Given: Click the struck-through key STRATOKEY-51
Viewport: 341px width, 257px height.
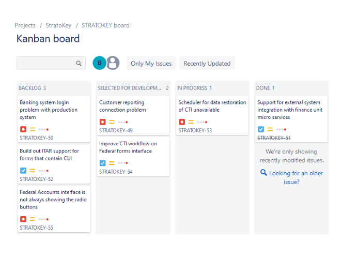Looking at the screenshot, I should pyautogui.click(x=274, y=138).
